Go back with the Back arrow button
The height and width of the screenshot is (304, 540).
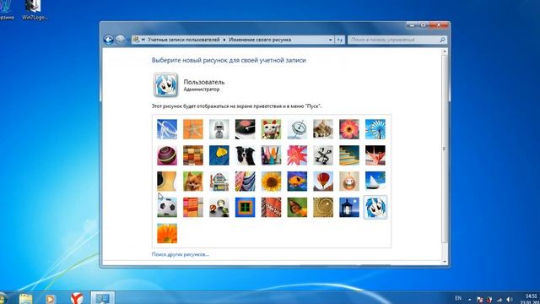[109, 40]
